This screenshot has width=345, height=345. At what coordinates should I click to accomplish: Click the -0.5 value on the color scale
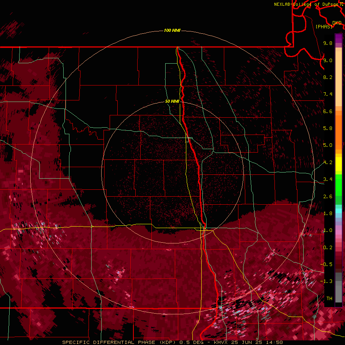point(326,264)
